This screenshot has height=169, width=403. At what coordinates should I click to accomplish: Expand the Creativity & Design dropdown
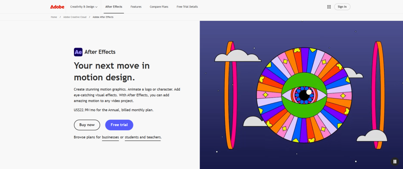tap(84, 7)
